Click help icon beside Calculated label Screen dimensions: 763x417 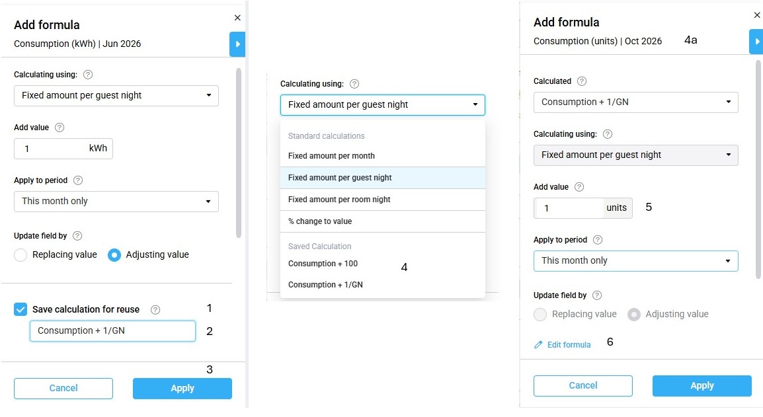coord(582,81)
